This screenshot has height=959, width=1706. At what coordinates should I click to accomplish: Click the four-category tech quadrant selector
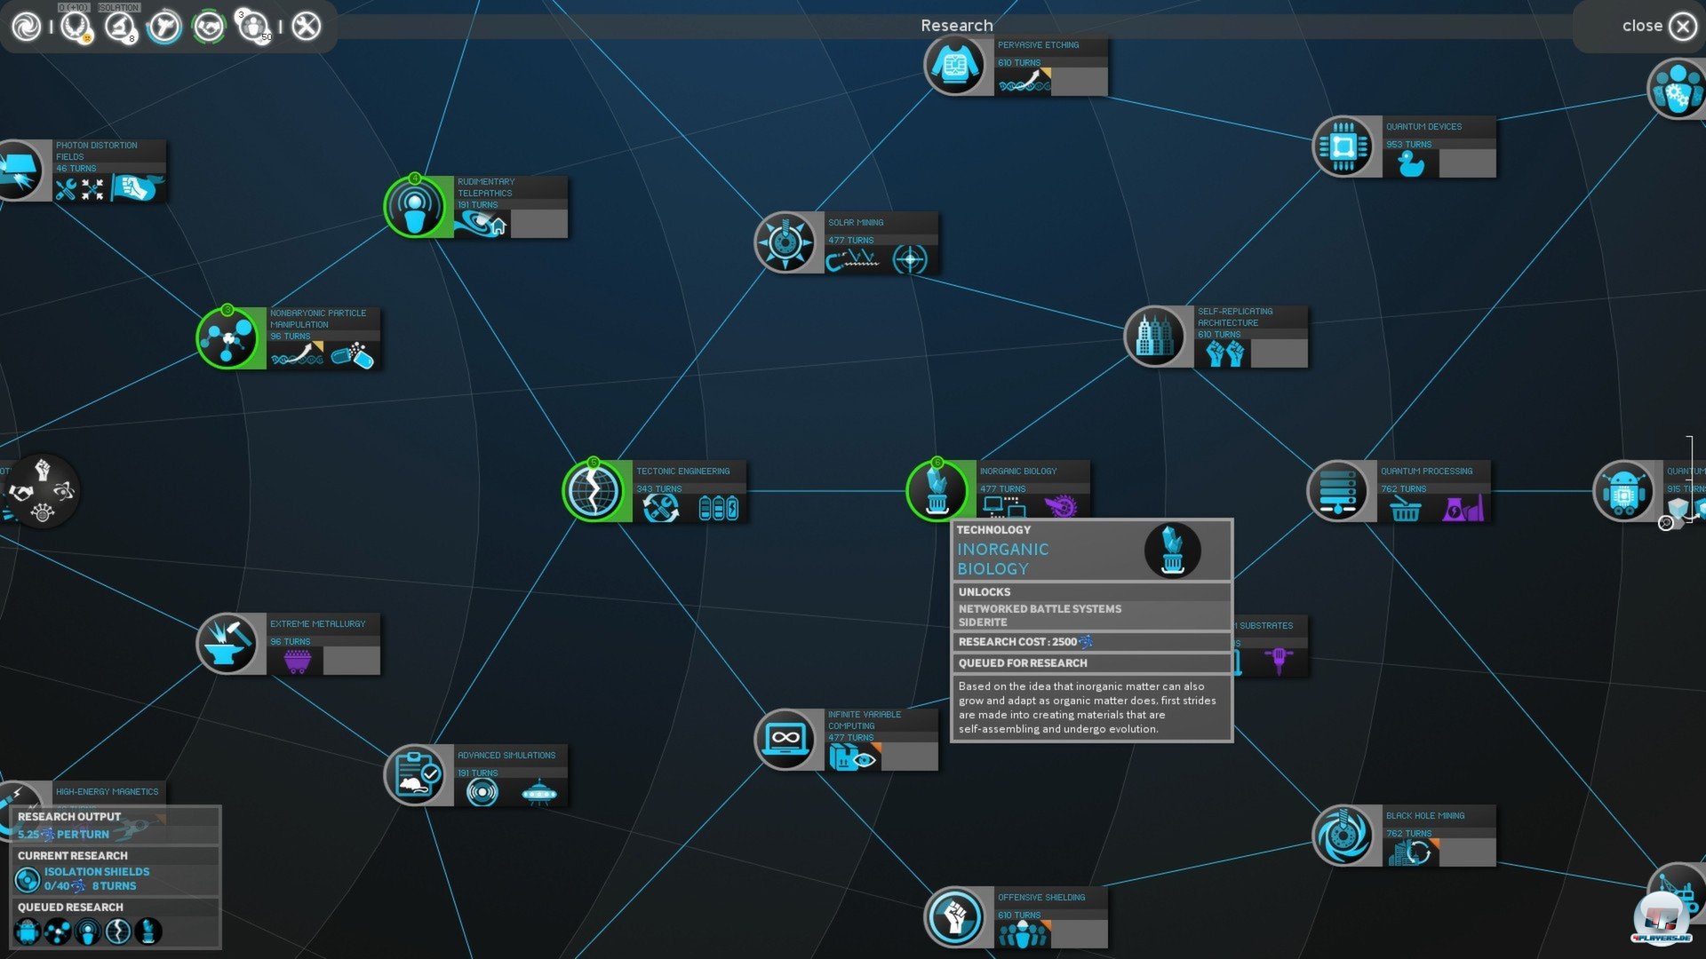(41, 491)
